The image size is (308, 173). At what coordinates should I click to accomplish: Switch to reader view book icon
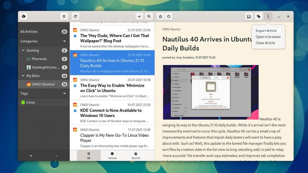pos(249,16)
